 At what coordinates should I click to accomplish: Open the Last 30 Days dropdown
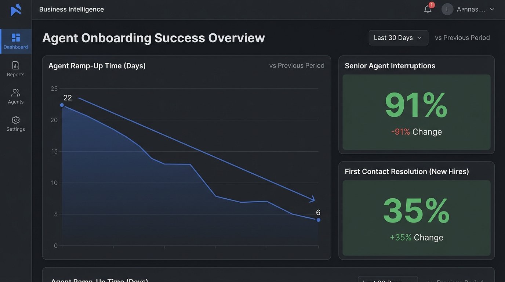[x=398, y=37]
